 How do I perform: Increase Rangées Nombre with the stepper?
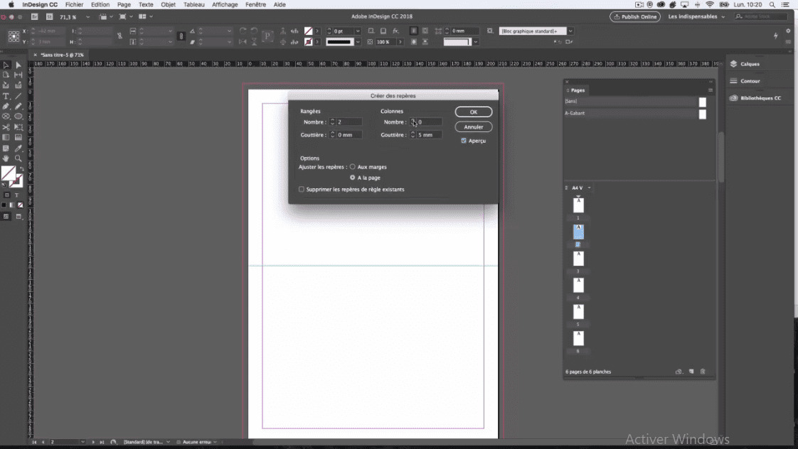332,119
